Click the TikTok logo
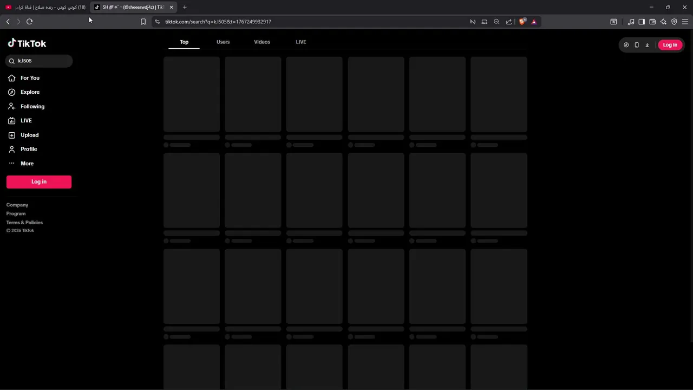 pyautogui.click(x=27, y=43)
